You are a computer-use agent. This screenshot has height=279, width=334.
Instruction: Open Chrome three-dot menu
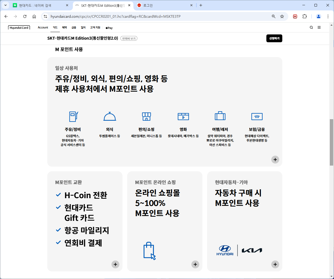click(x=328, y=16)
